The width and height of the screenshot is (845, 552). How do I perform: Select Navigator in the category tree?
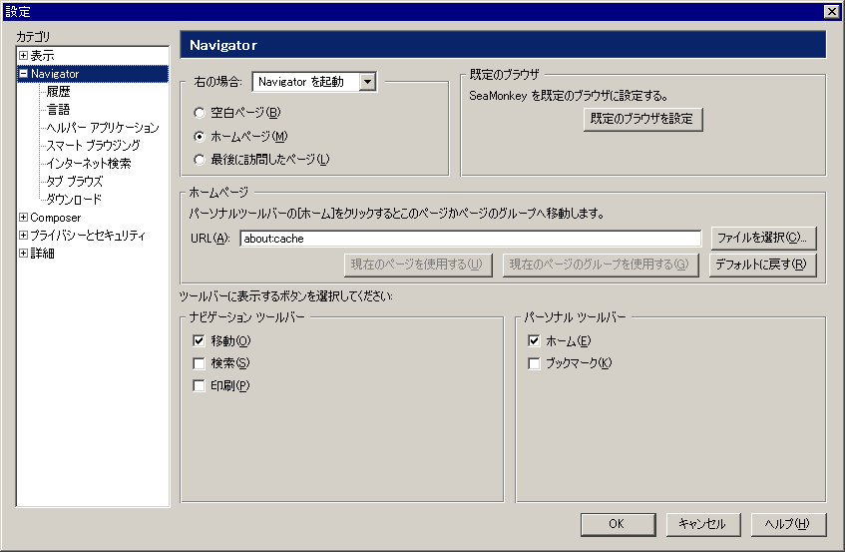[x=55, y=74]
